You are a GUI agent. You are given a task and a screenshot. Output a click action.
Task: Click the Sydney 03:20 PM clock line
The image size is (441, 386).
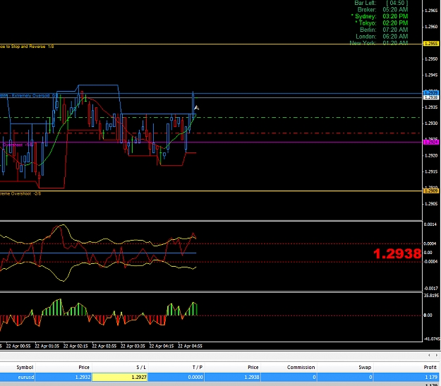click(x=380, y=16)
